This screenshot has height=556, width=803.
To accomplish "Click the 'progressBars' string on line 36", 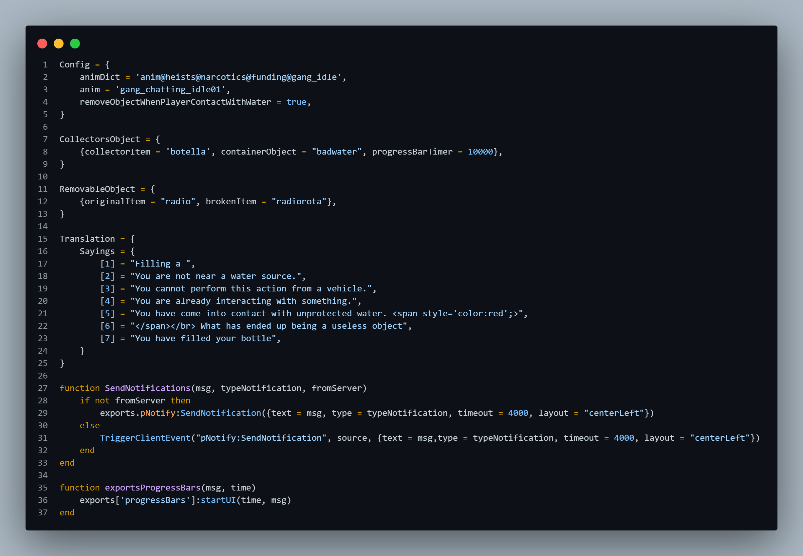I will click(x=155, y=500).
